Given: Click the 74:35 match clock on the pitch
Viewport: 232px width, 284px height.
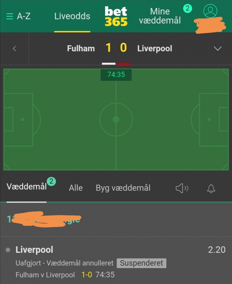Looking at the screenshot, I should pos(116,74).
